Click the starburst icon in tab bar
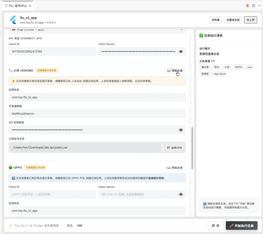 [247, 6]
